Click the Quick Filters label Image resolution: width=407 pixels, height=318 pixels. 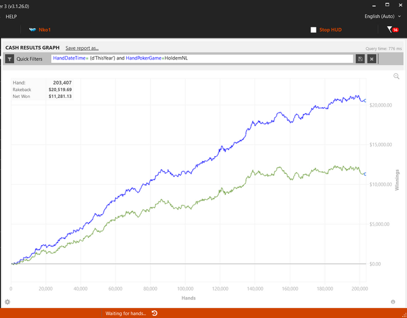click(29, 59)
